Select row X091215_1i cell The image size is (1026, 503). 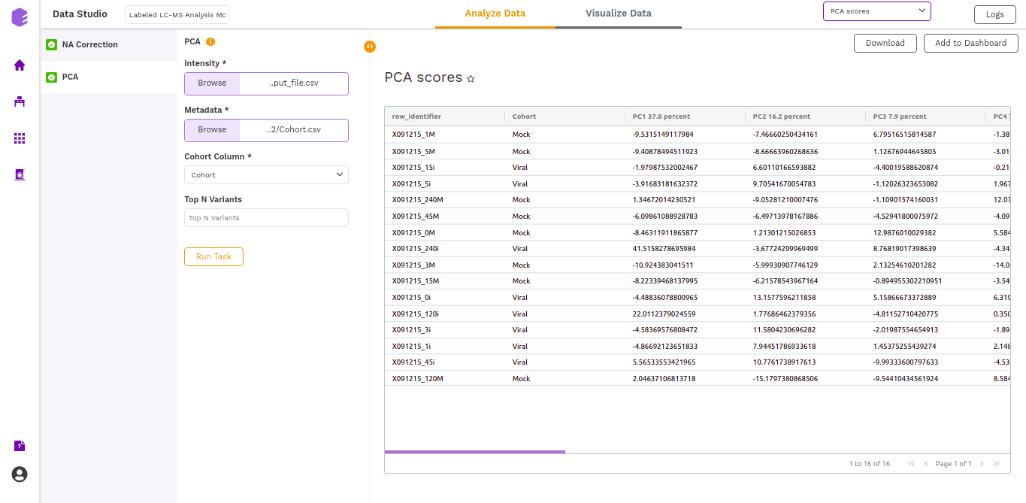pos(444,347)
